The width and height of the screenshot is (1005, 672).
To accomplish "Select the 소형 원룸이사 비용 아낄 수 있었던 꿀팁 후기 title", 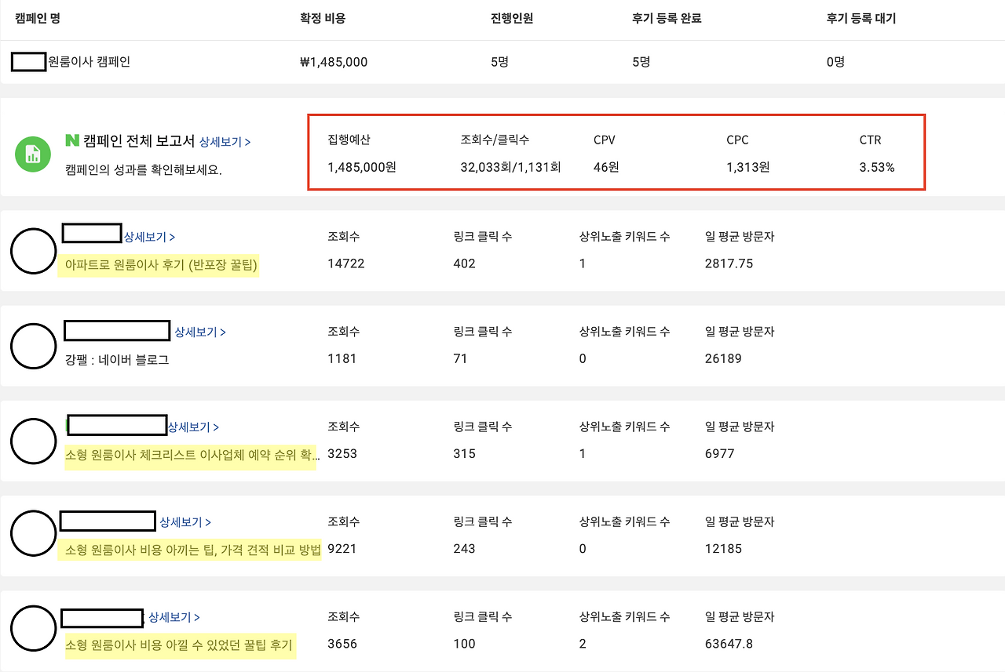I will tap(181, 648).
